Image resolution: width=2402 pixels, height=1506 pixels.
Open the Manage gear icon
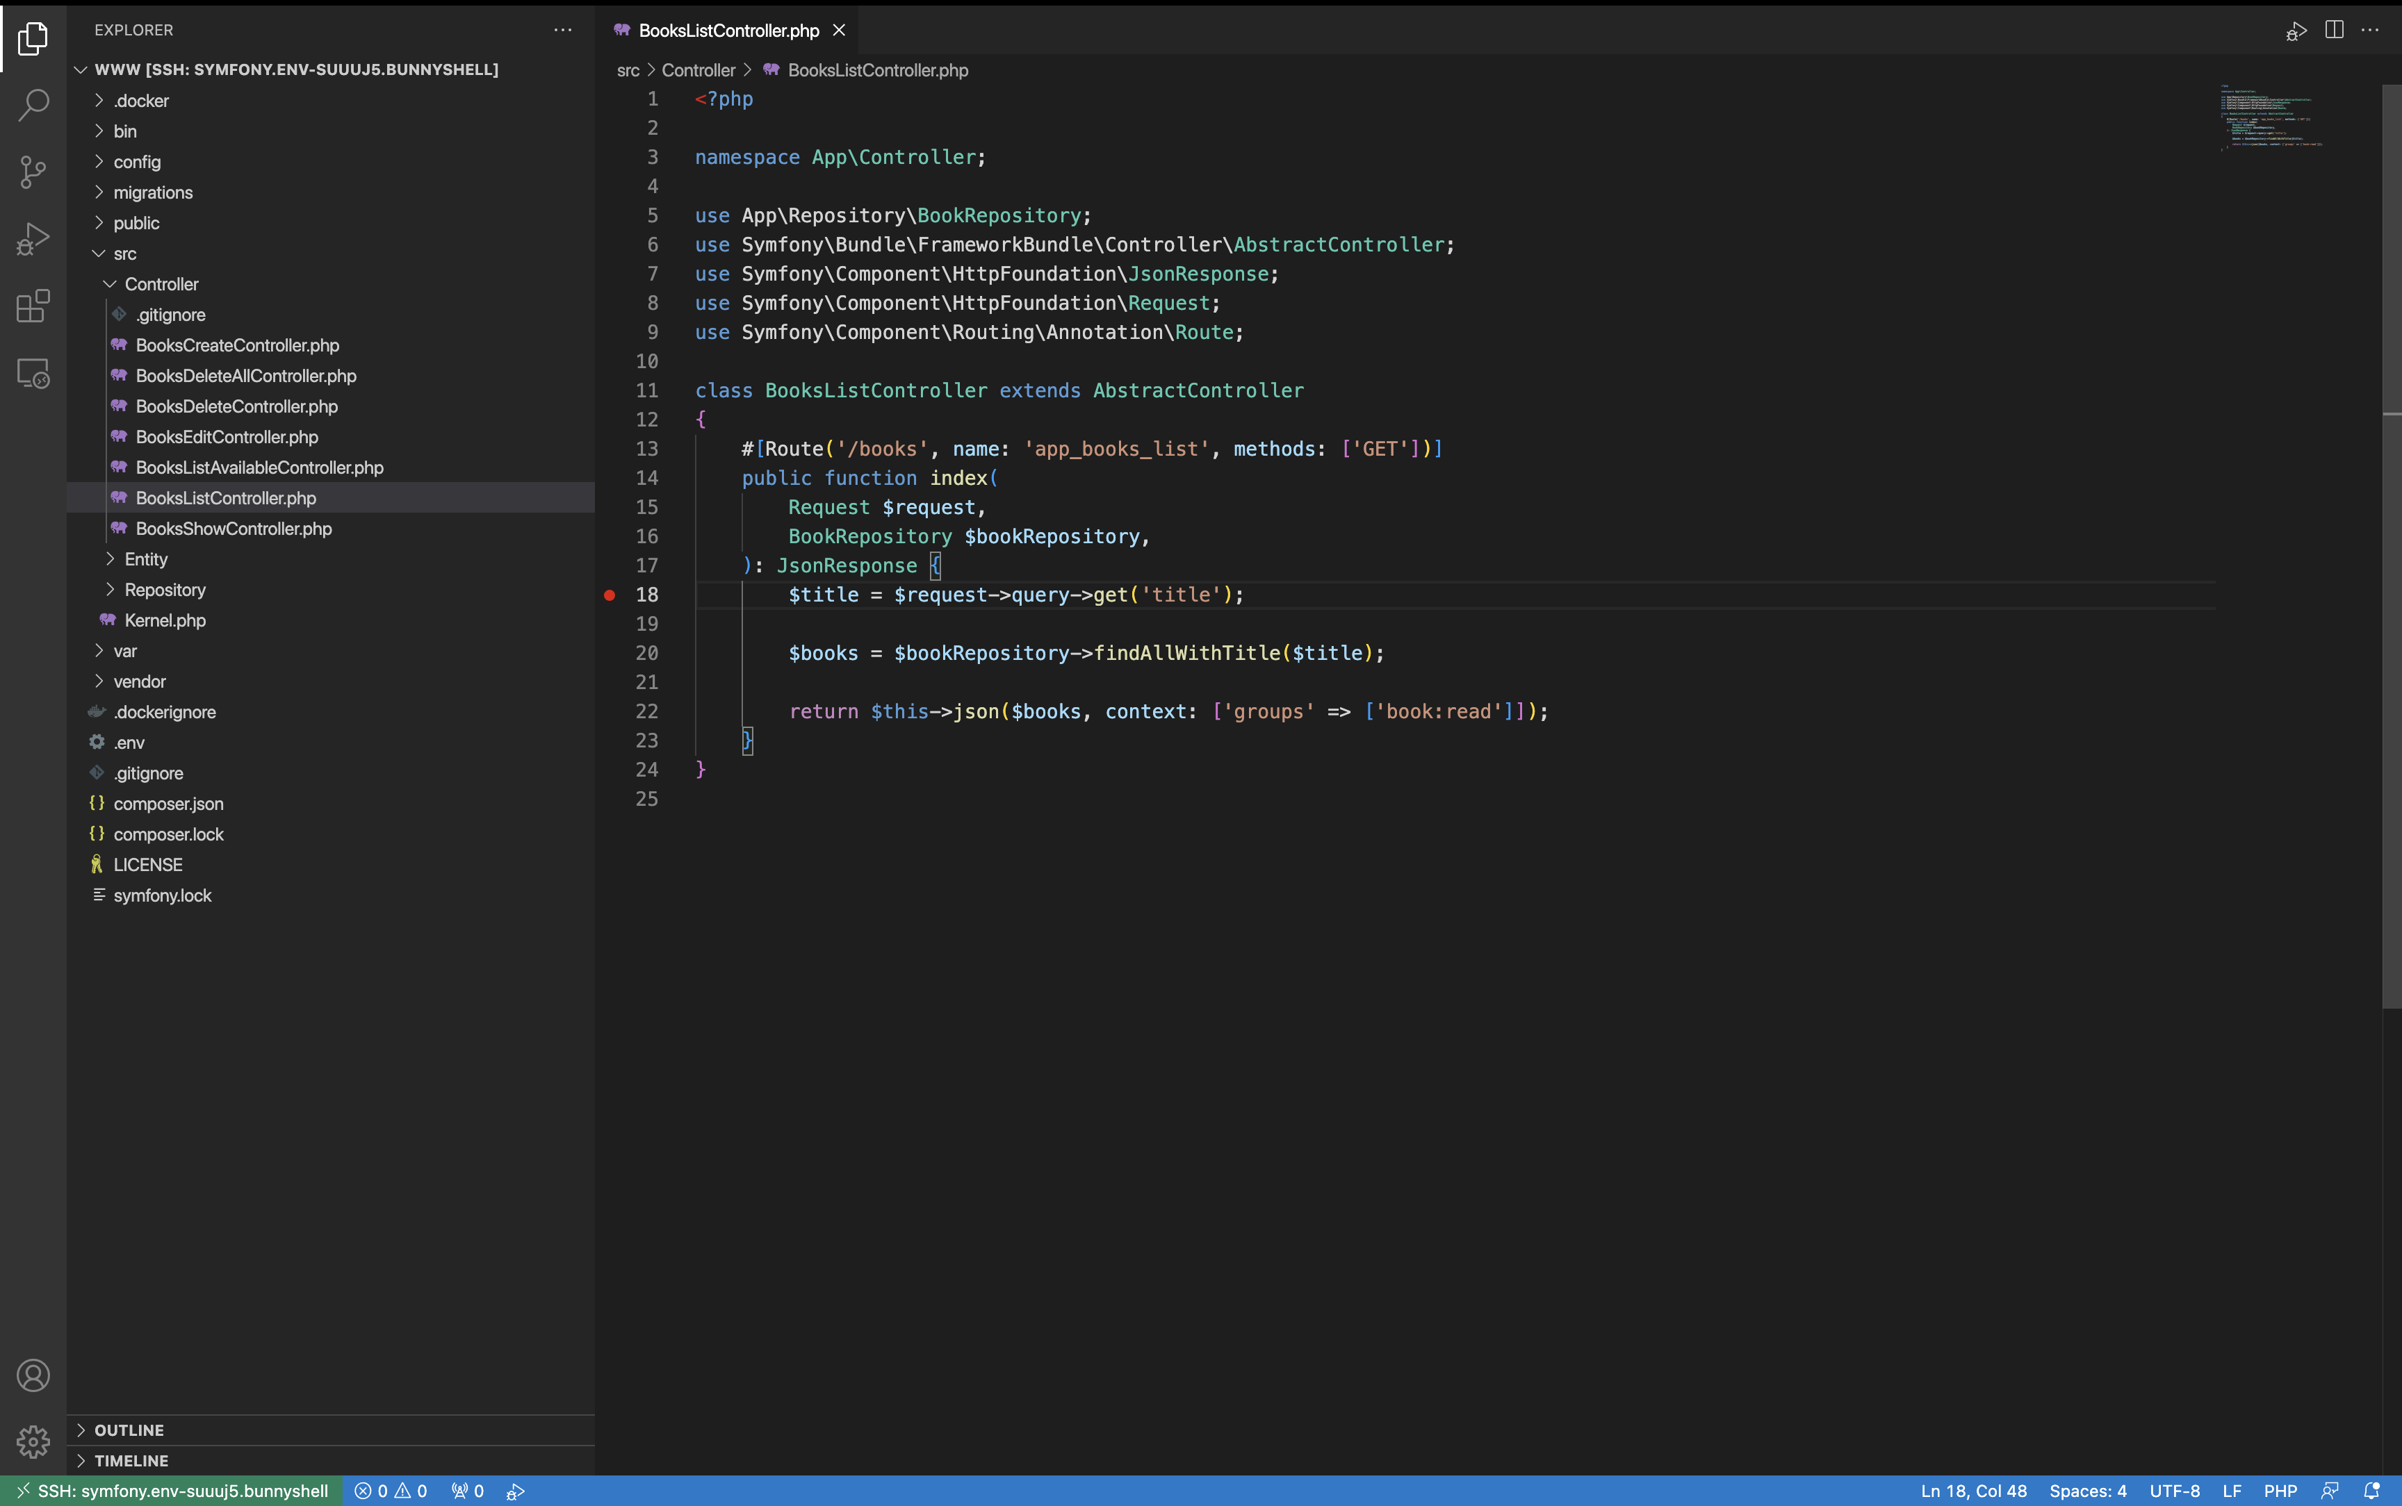(33, 1441)
